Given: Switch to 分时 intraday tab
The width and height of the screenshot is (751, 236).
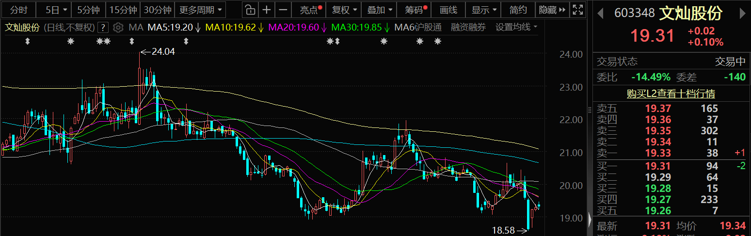Looking at the screenshot, I should (19, 10).
